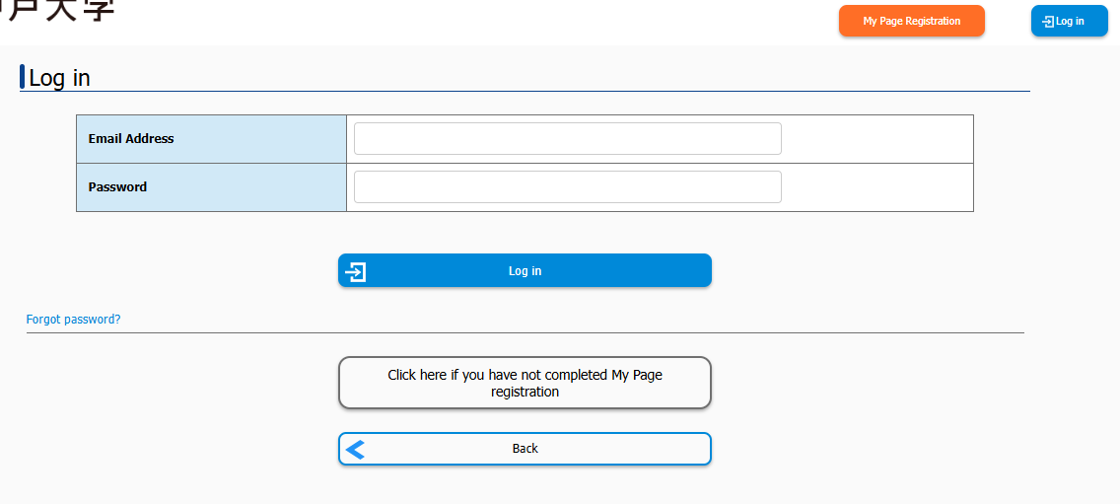The height and width of the screenshot is (504, 1120).
Task: Focus the Email Address input field
Action: coord(567,139)
